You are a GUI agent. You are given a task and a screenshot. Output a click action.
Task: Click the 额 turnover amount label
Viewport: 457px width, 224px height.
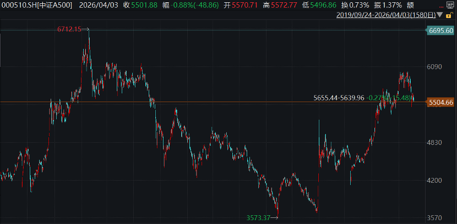[x=410, y=5]
